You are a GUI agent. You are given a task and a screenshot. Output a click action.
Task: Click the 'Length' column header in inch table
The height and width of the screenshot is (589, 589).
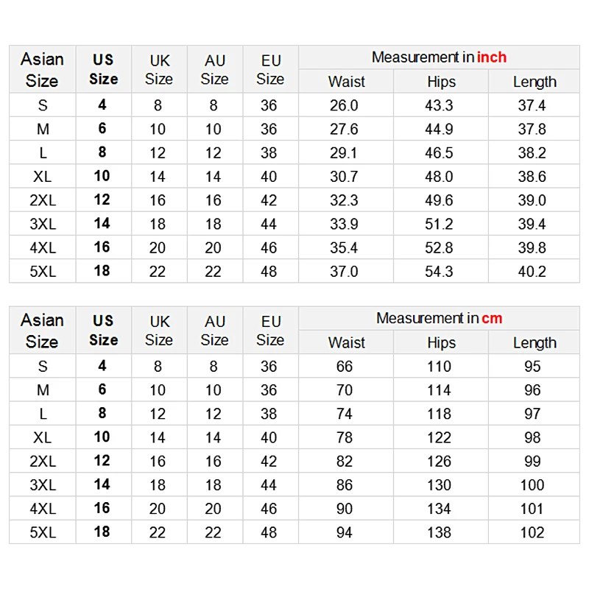tap(535, 82)
